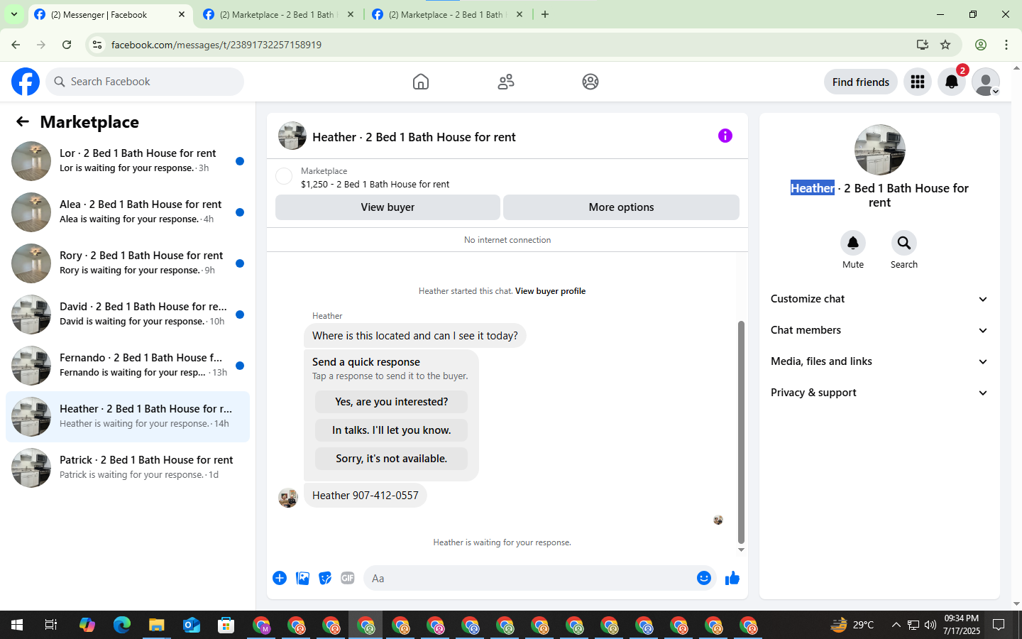Open Outlook from the taskbar
The image size is (1022, 639).
tap(192, 625)
